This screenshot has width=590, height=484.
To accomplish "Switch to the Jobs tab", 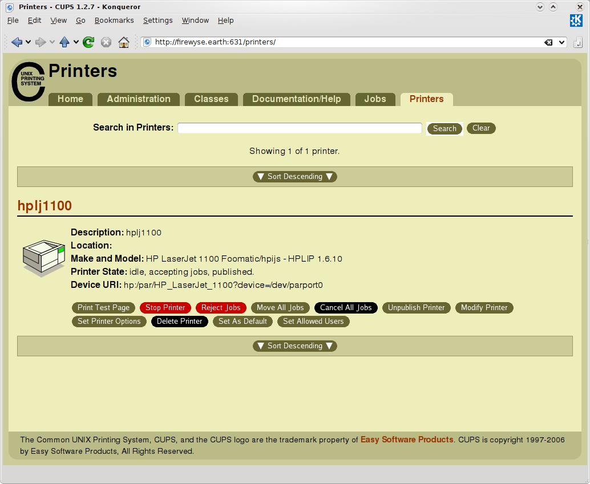I will (375, 99).
